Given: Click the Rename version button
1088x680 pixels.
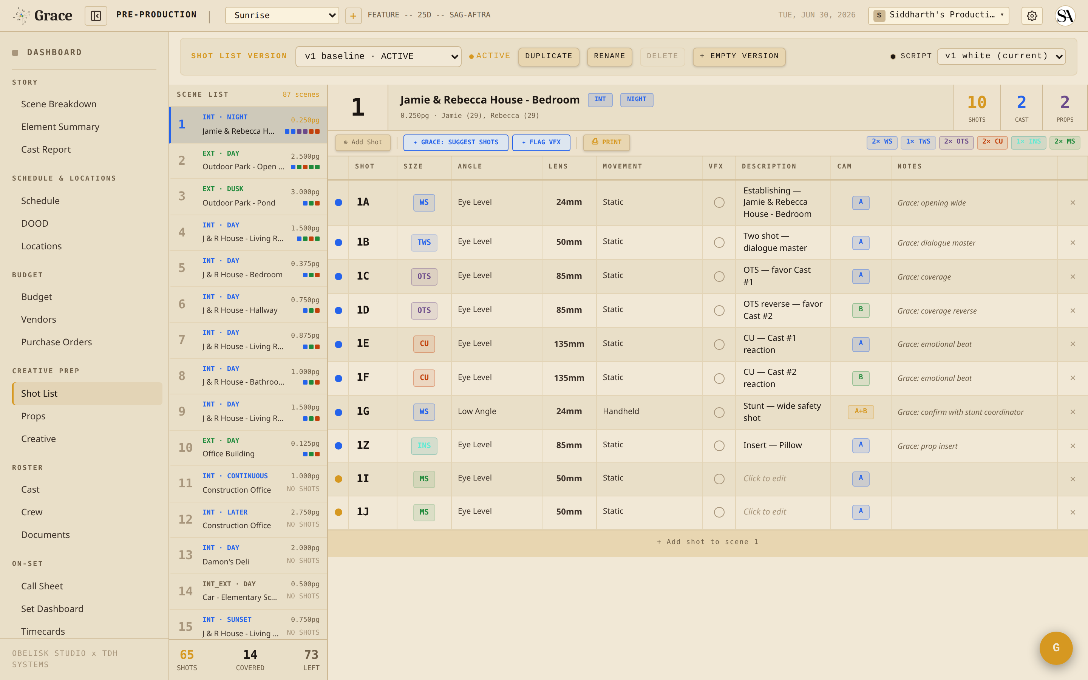Looking at the screenshot, I should 609,56.
